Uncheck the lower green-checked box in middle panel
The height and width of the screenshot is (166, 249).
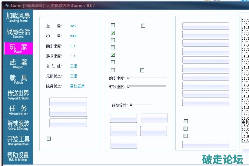pos(113,55)
